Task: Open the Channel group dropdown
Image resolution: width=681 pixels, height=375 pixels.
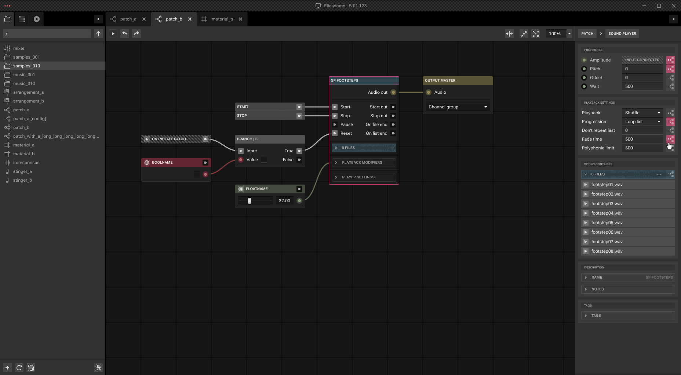Action: 458,107
